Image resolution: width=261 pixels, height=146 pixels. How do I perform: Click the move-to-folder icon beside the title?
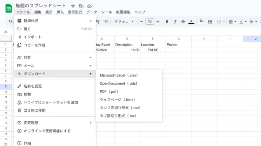click(x=81, y=6)
